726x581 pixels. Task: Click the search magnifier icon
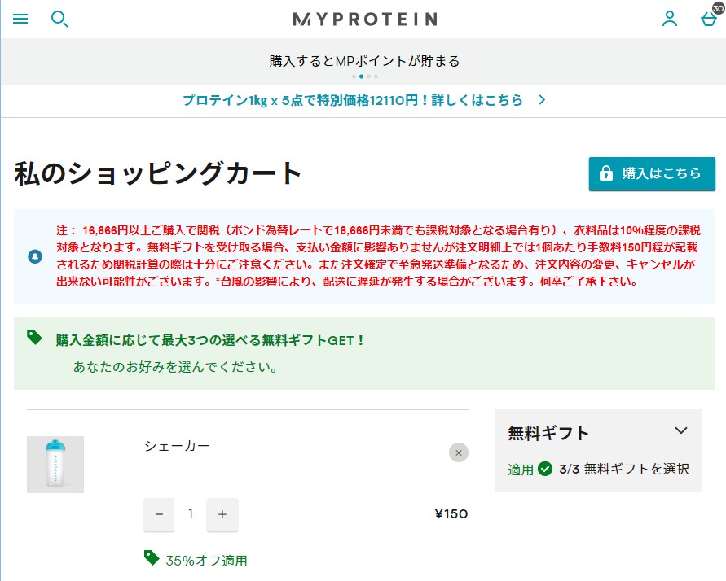[59, 19]
